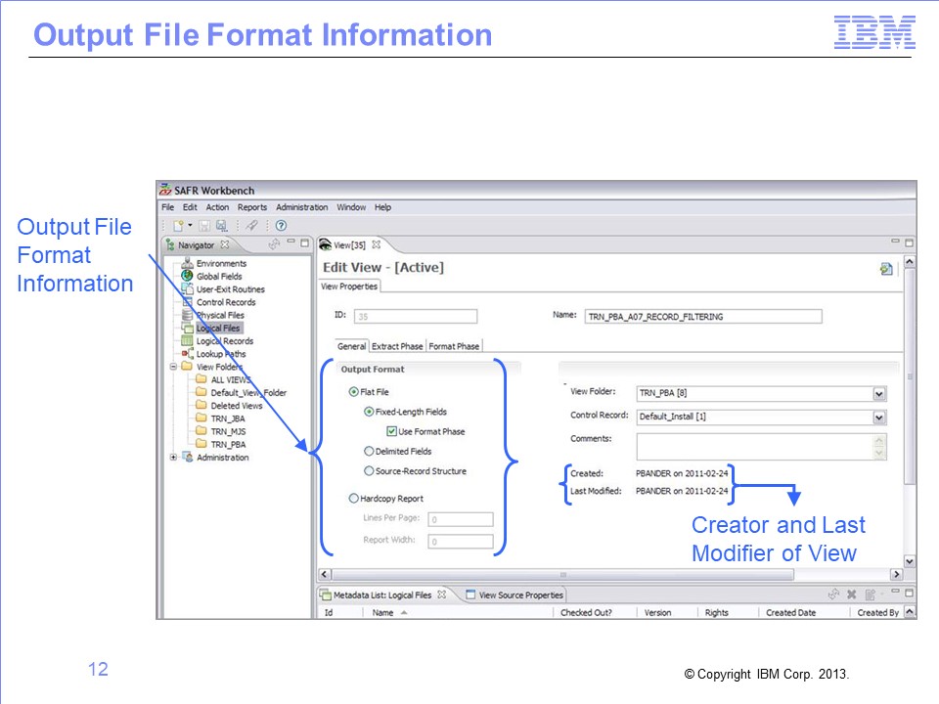Select Physical Files icon in Navigator

[187, 314]
